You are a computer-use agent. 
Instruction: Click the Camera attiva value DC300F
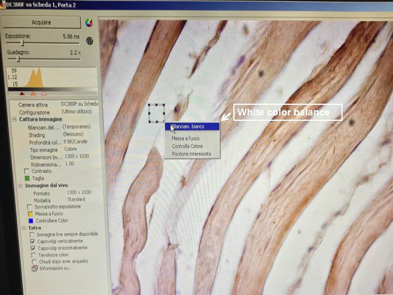(79, 104)
